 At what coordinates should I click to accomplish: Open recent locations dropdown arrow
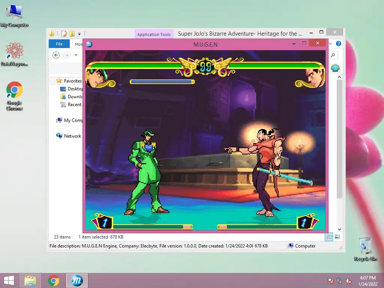coord(76,55)
